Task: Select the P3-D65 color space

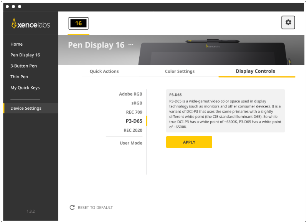Action: [x=134, y=121]
